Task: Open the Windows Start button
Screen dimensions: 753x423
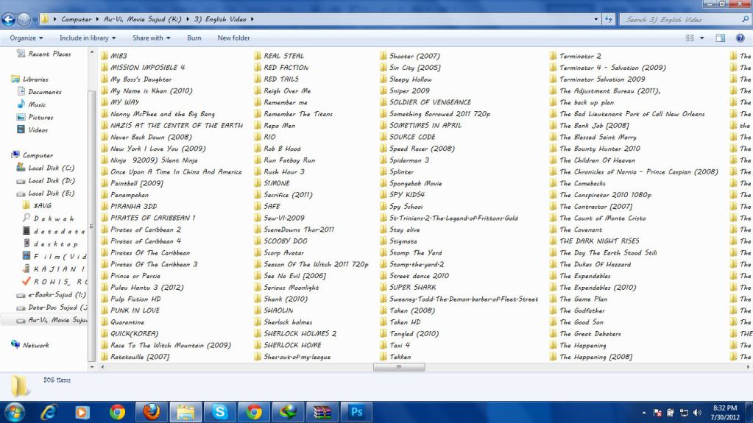Action: 15,412
